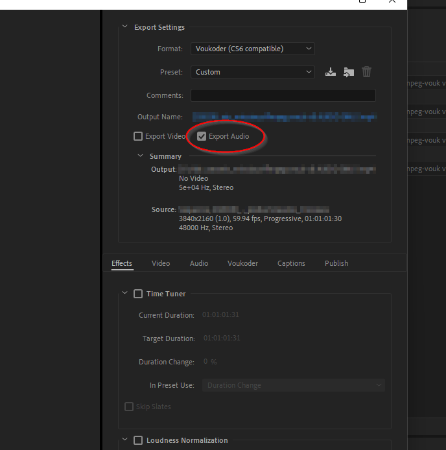Collapse the Export Settings section

click(x=124, y=27)
